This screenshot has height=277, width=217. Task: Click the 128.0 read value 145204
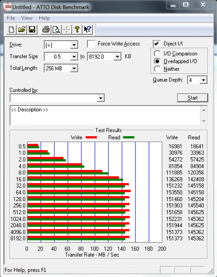pos(196,199)
